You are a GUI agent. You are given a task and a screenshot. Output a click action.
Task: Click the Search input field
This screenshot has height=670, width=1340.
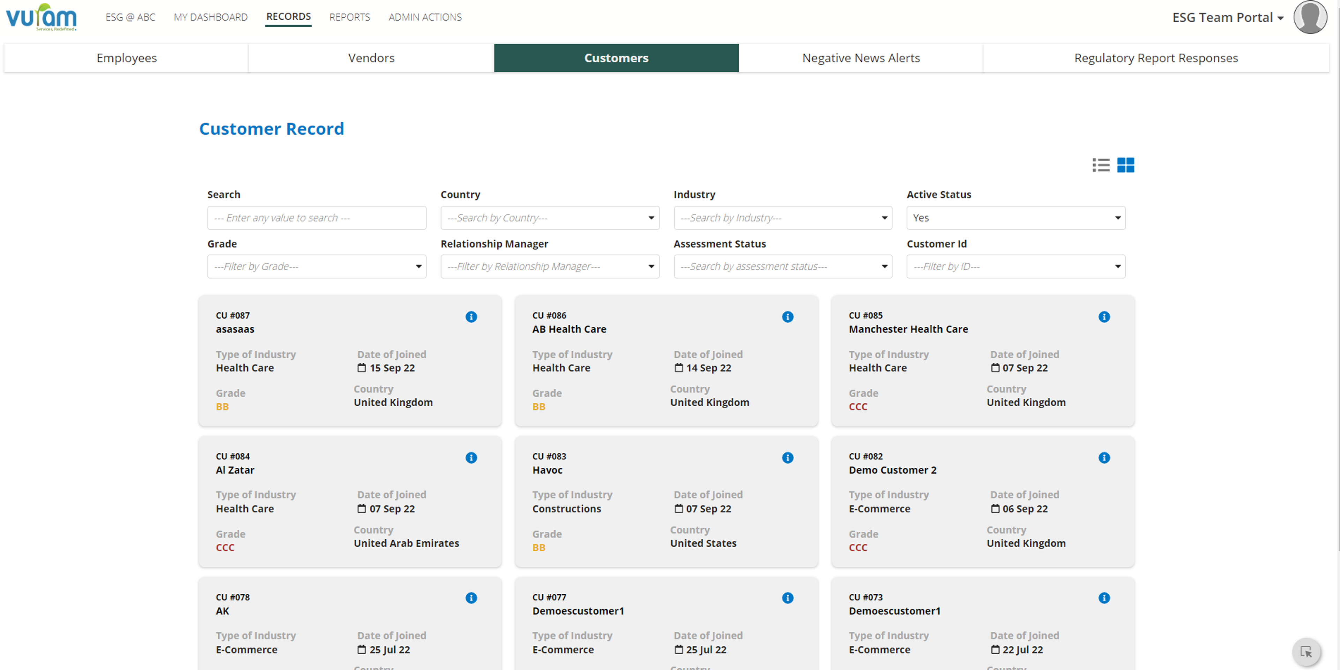click(x=317, y=218)
